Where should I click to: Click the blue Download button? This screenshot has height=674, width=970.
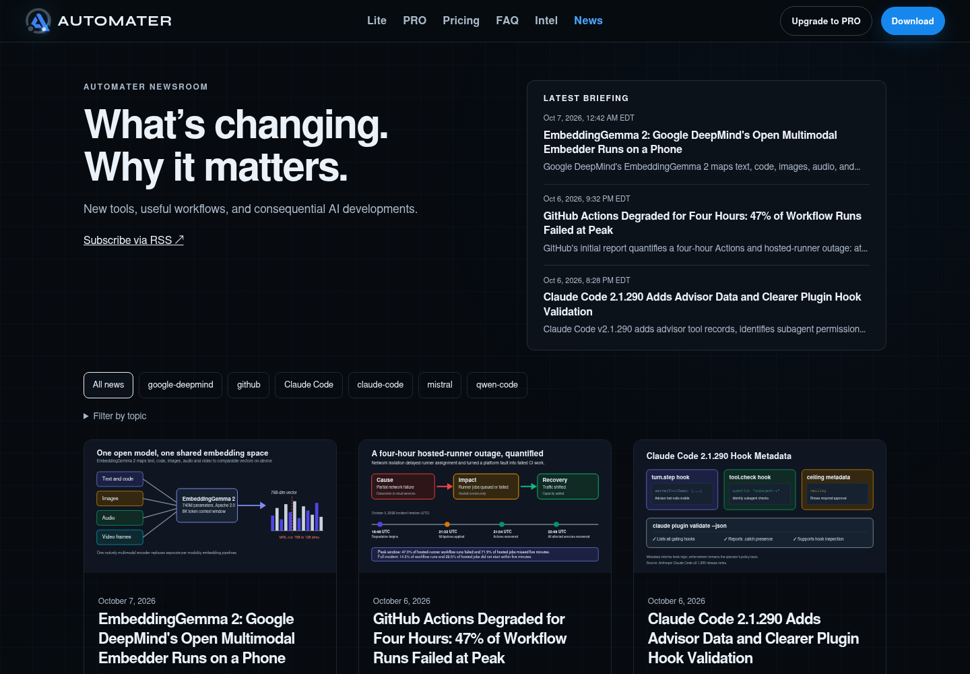point(913,21)
